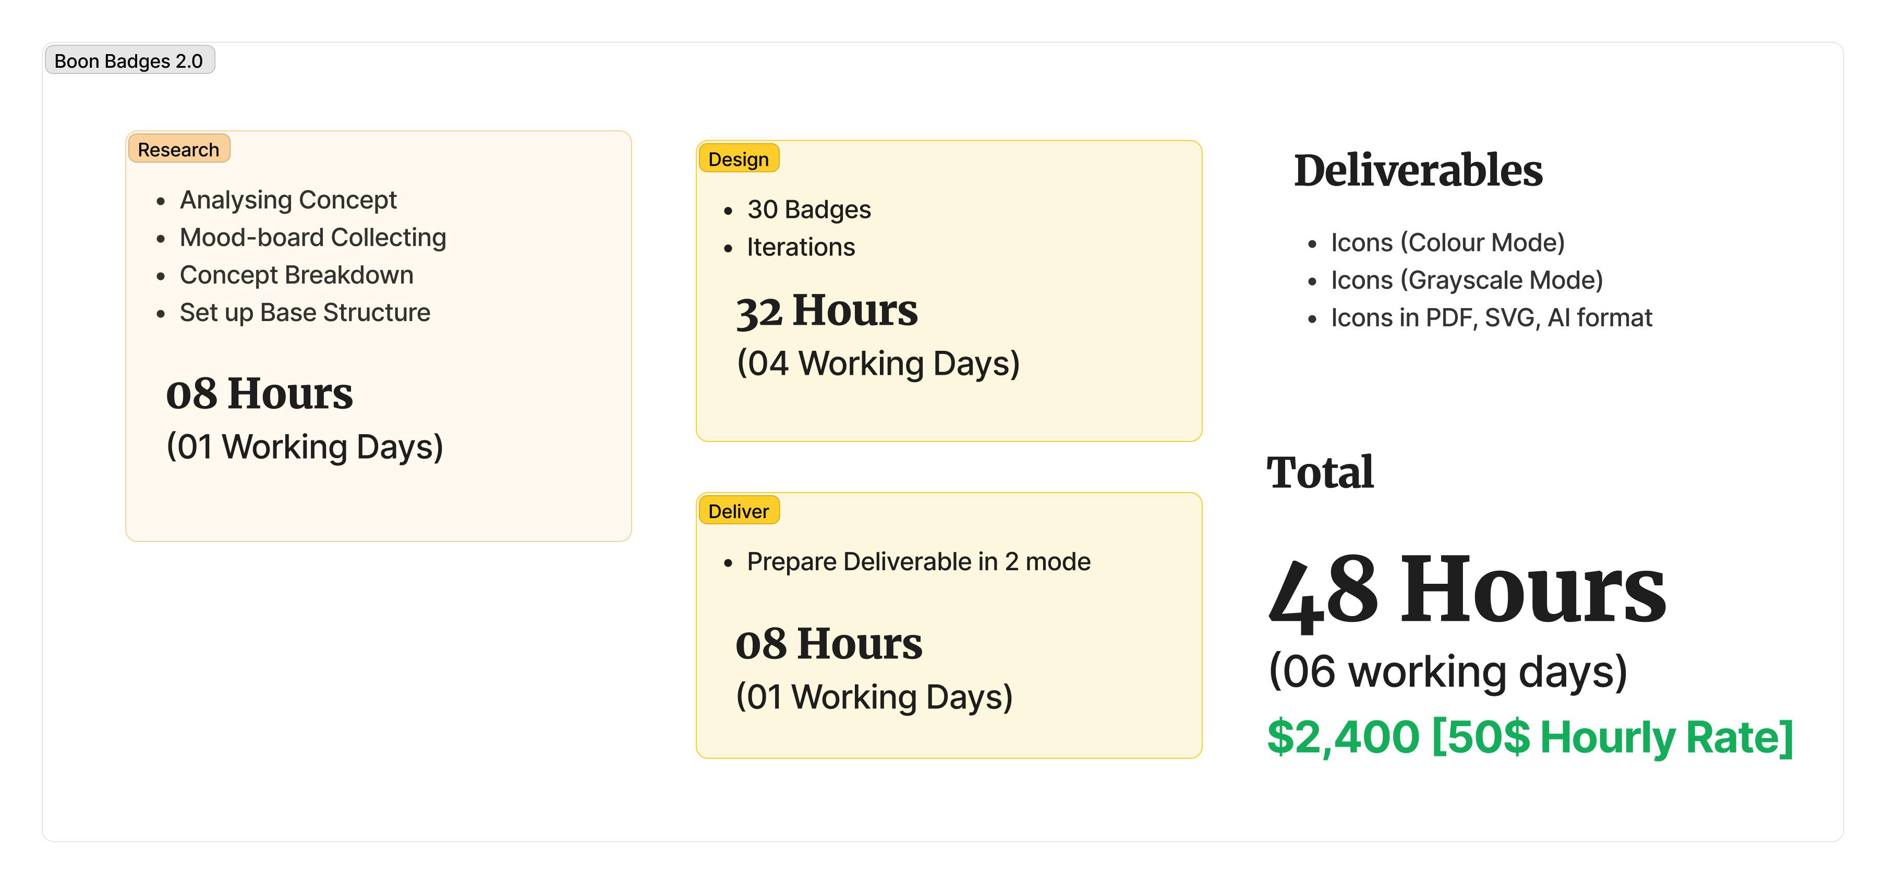Select the Analysing Concept bullet text
This screenshot has height=884, width=1886.
288,200
